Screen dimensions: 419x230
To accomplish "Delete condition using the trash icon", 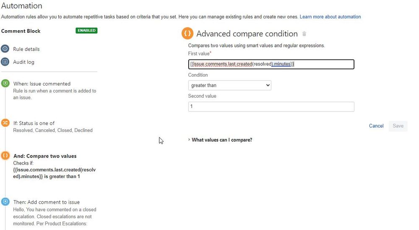I will pos(304,34).
